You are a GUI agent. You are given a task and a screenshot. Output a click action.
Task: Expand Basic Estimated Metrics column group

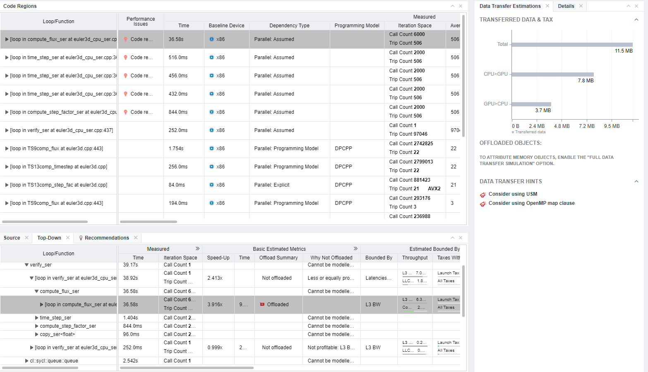355,249
